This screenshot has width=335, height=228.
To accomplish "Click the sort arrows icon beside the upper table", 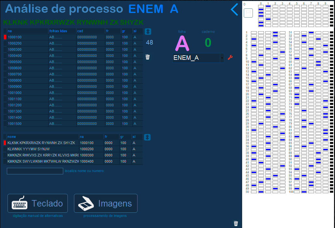I will click(148, 32).
